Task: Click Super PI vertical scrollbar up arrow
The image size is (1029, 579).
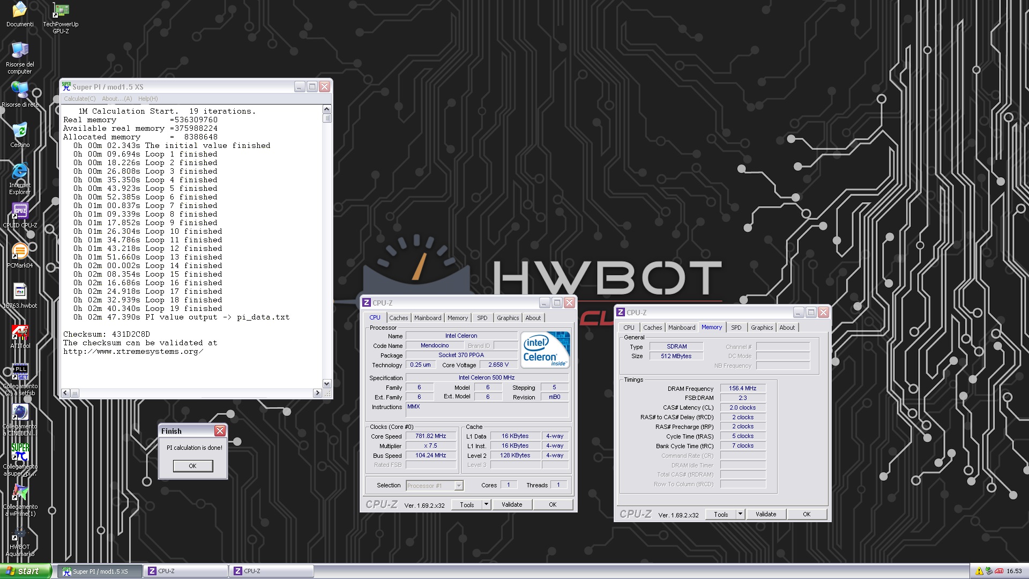Action: (x=327, y=109)
